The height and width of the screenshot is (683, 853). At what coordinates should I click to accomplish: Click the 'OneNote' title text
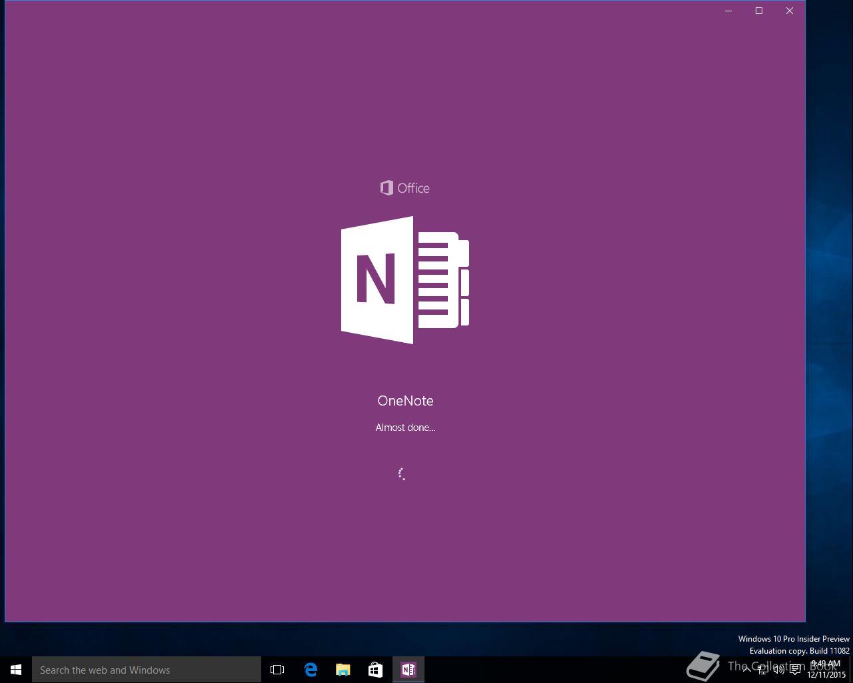(405, 401)
